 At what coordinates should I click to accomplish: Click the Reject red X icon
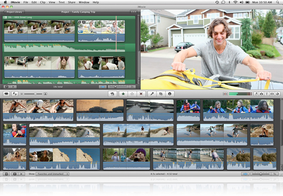140,93
